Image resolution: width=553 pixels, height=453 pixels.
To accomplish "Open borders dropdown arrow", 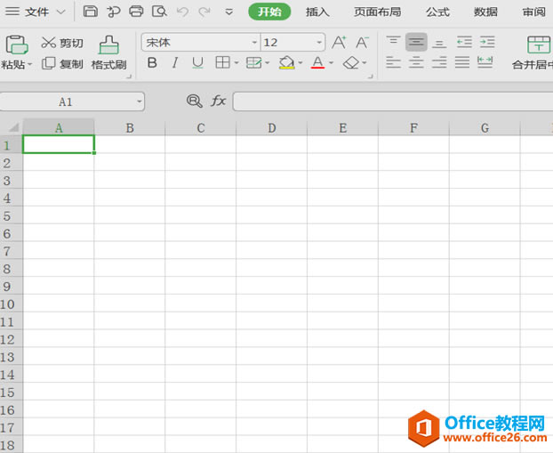I will click(x=236, y=63).
